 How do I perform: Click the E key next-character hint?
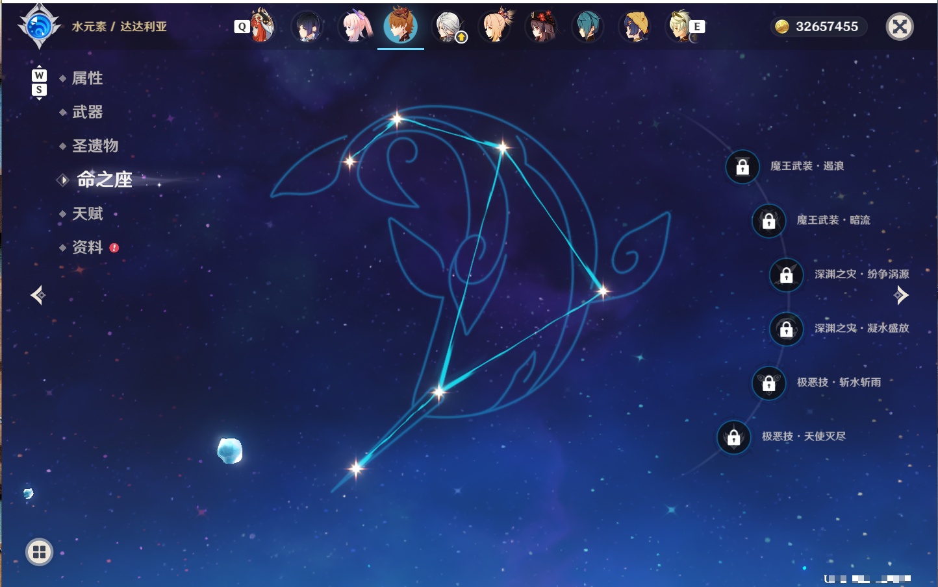(x=697, y=27)
